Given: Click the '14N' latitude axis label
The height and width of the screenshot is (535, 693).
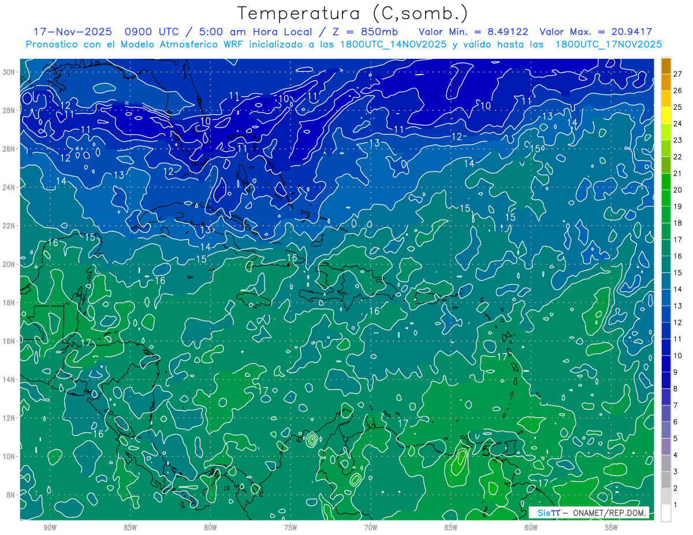Looking at the screenshot, I should tap(10, 380).
